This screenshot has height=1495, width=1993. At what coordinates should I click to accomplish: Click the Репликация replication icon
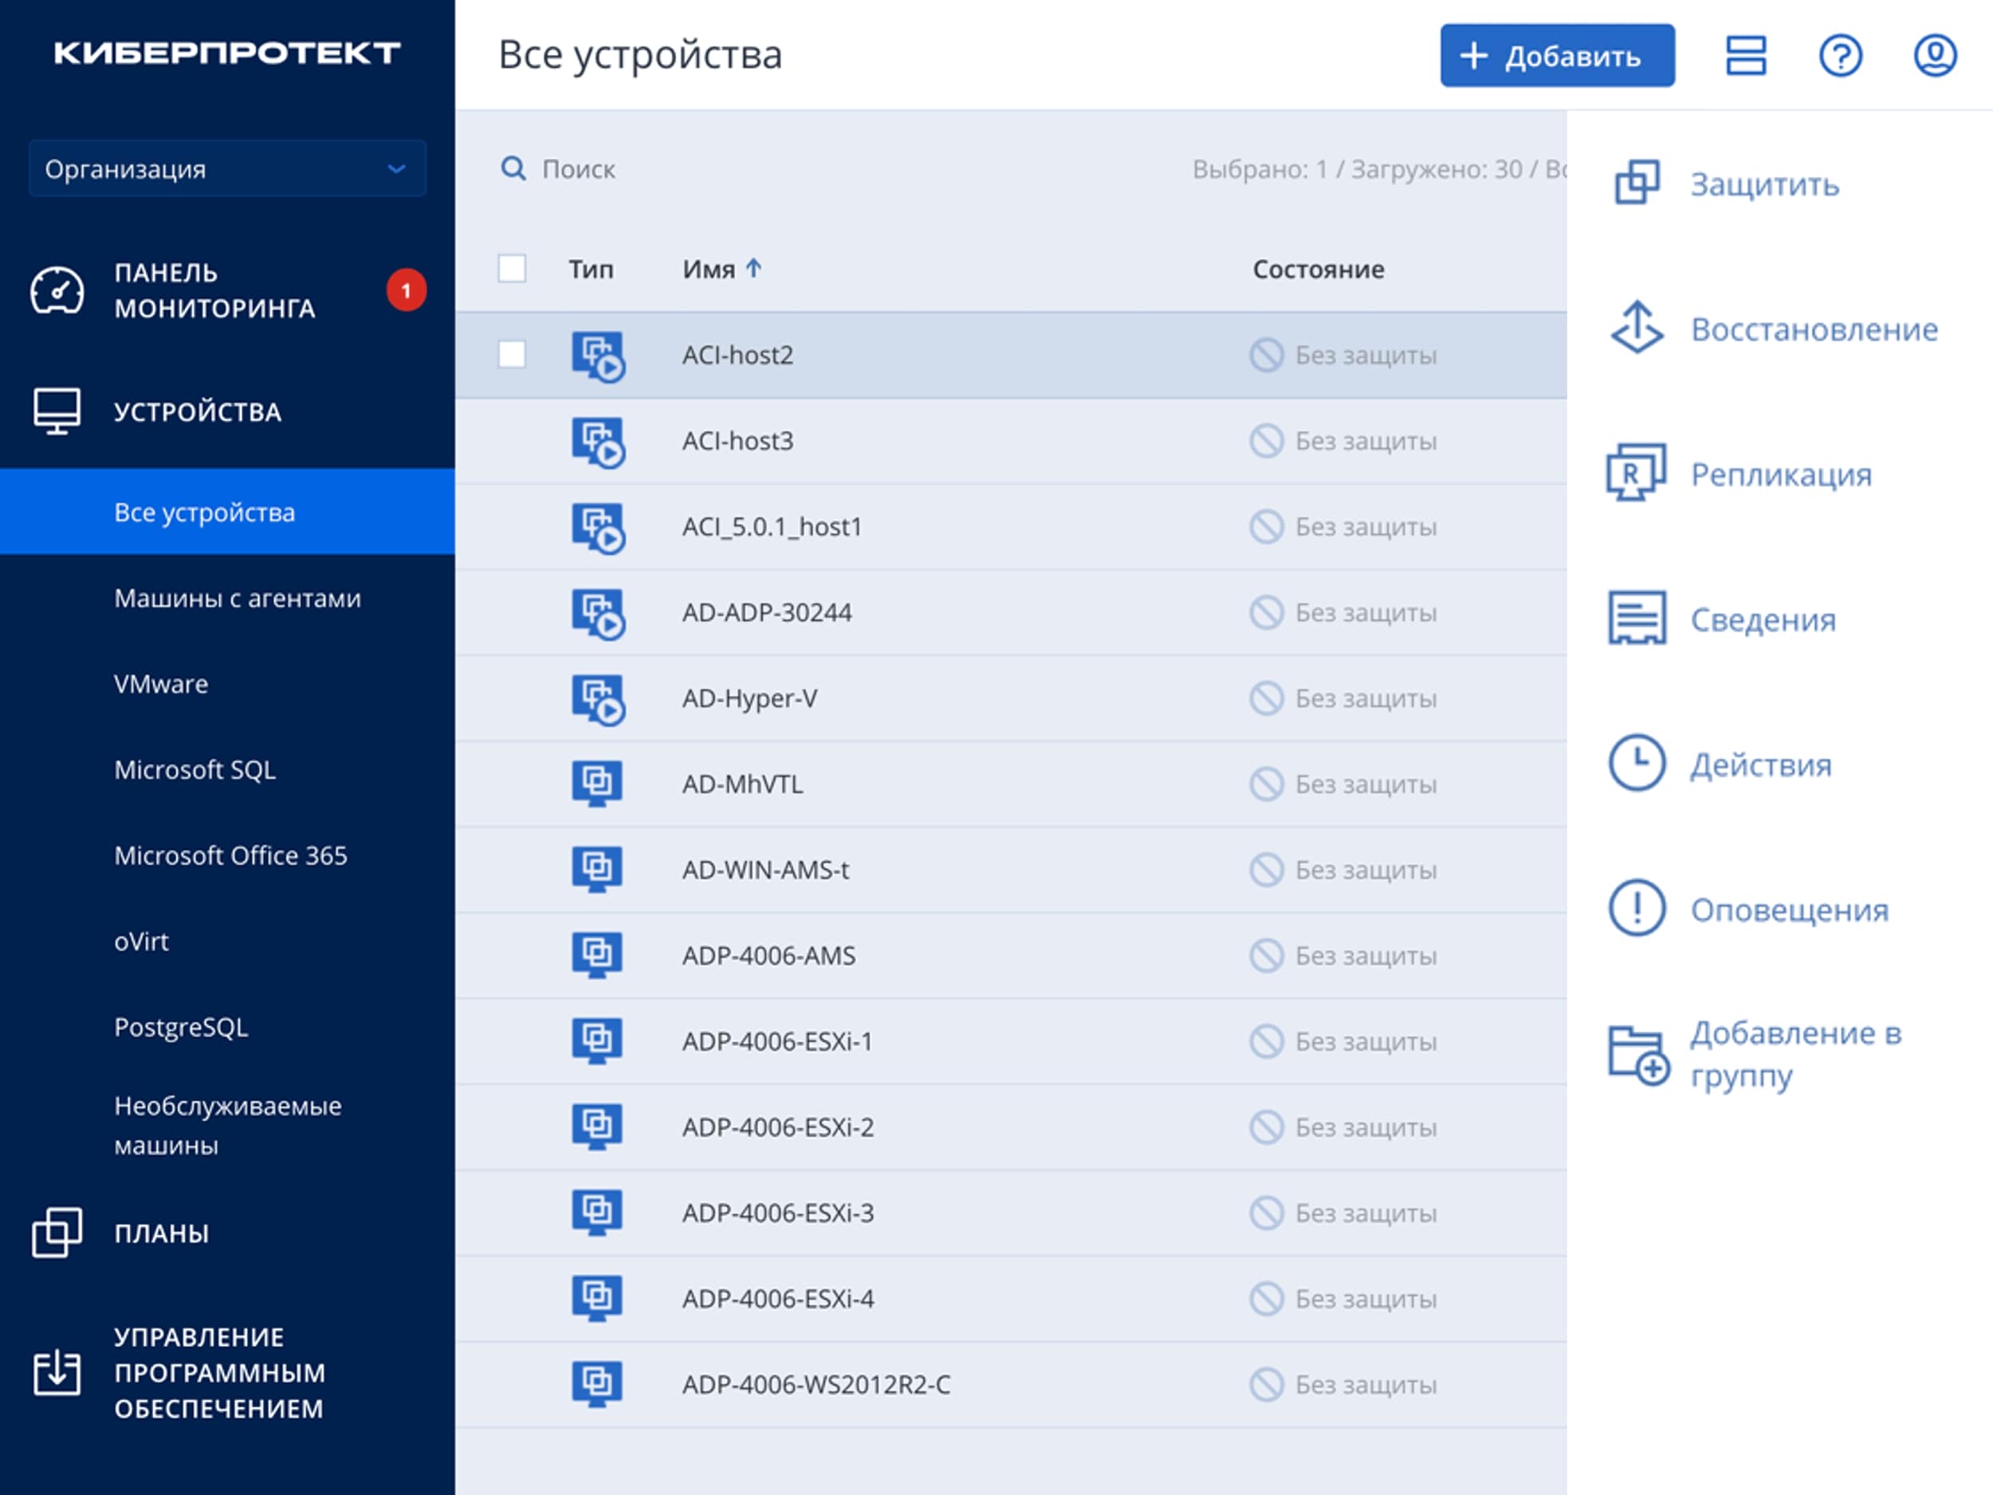coord(1636,473)
